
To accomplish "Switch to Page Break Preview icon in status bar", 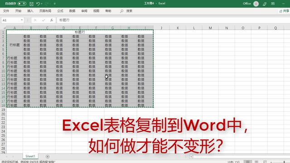I will [x=265, y=162].
